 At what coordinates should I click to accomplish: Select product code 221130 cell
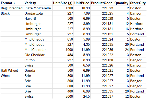click(x=102, y=60)
